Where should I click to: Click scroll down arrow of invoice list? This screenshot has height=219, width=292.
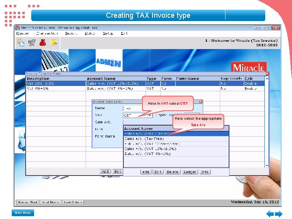click(267, 165)
